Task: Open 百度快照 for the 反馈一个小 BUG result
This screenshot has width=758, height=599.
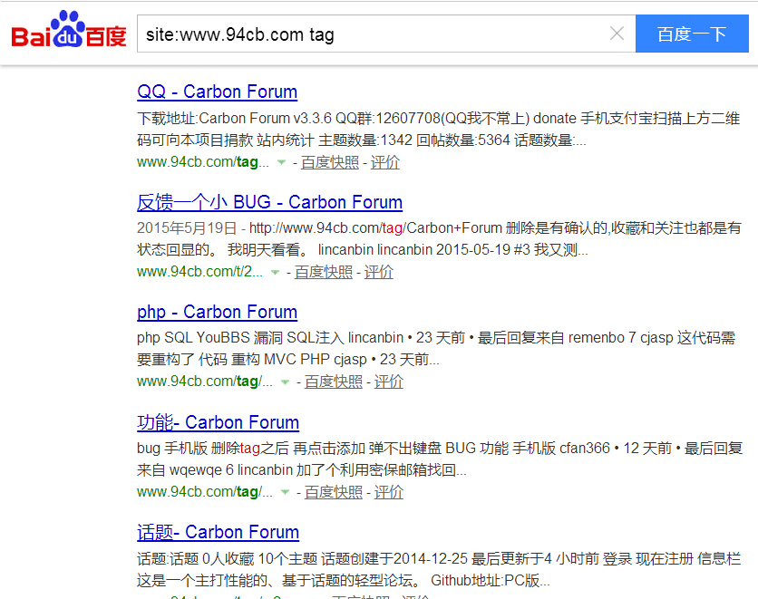Action: [324, 272]
